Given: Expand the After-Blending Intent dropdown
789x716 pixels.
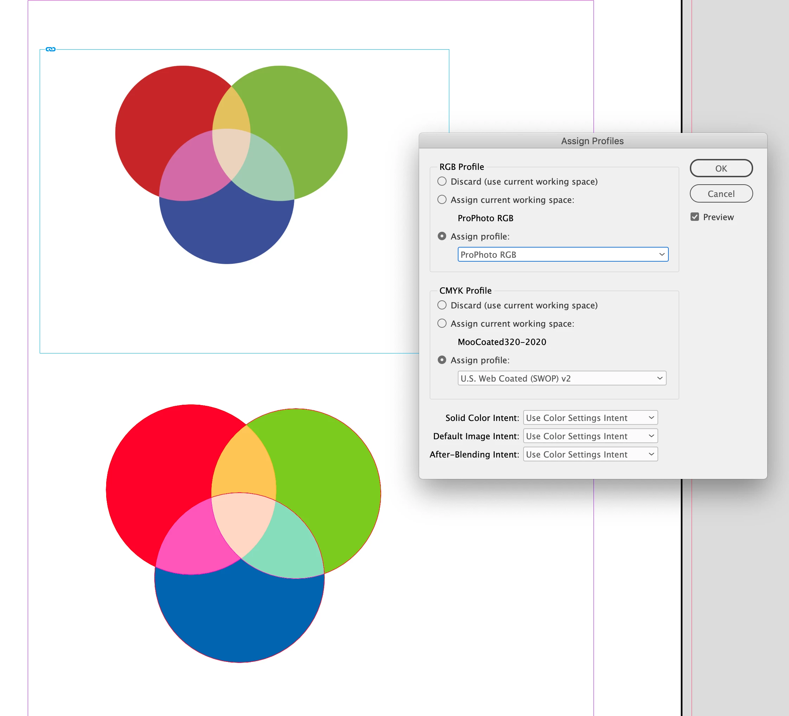Looking at the screenshot, I should [x=590, y=454].
